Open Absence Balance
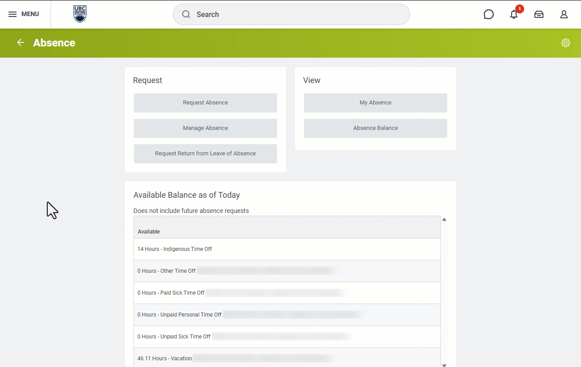Image resolution: width=581 pixels, height=367 pixels. pyautogui.click(x=376, y=128)
